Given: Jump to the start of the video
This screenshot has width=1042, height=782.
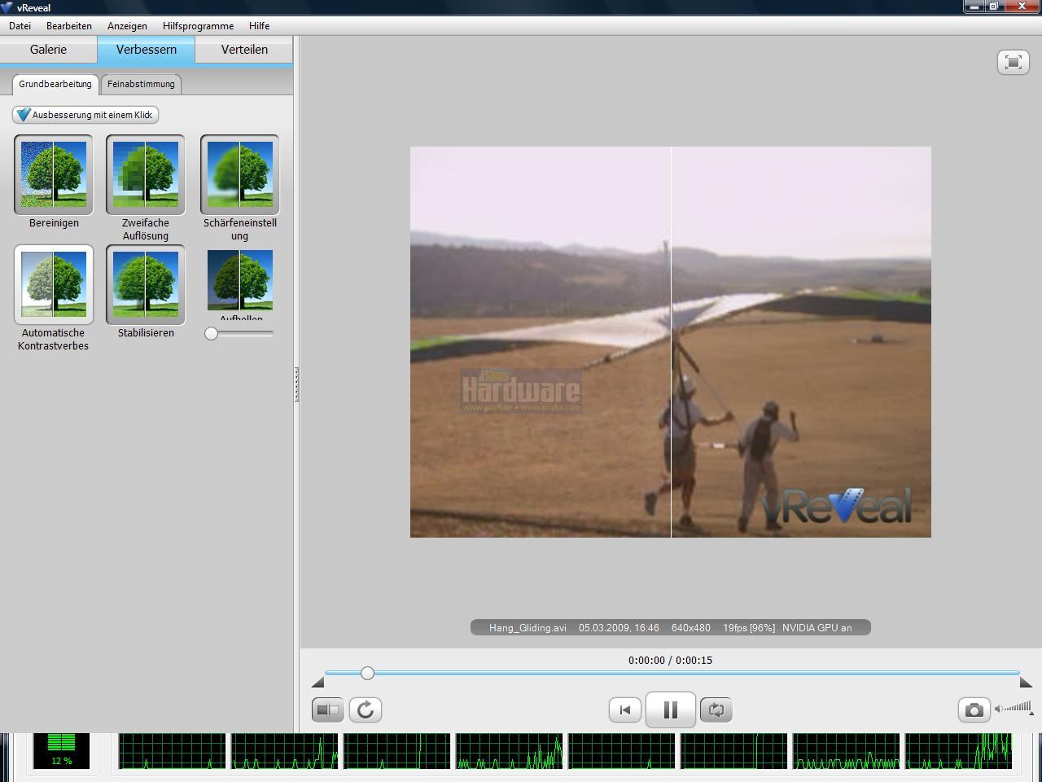Looking at the screenshot, I should pyautogui.click(x=625, y=710).
